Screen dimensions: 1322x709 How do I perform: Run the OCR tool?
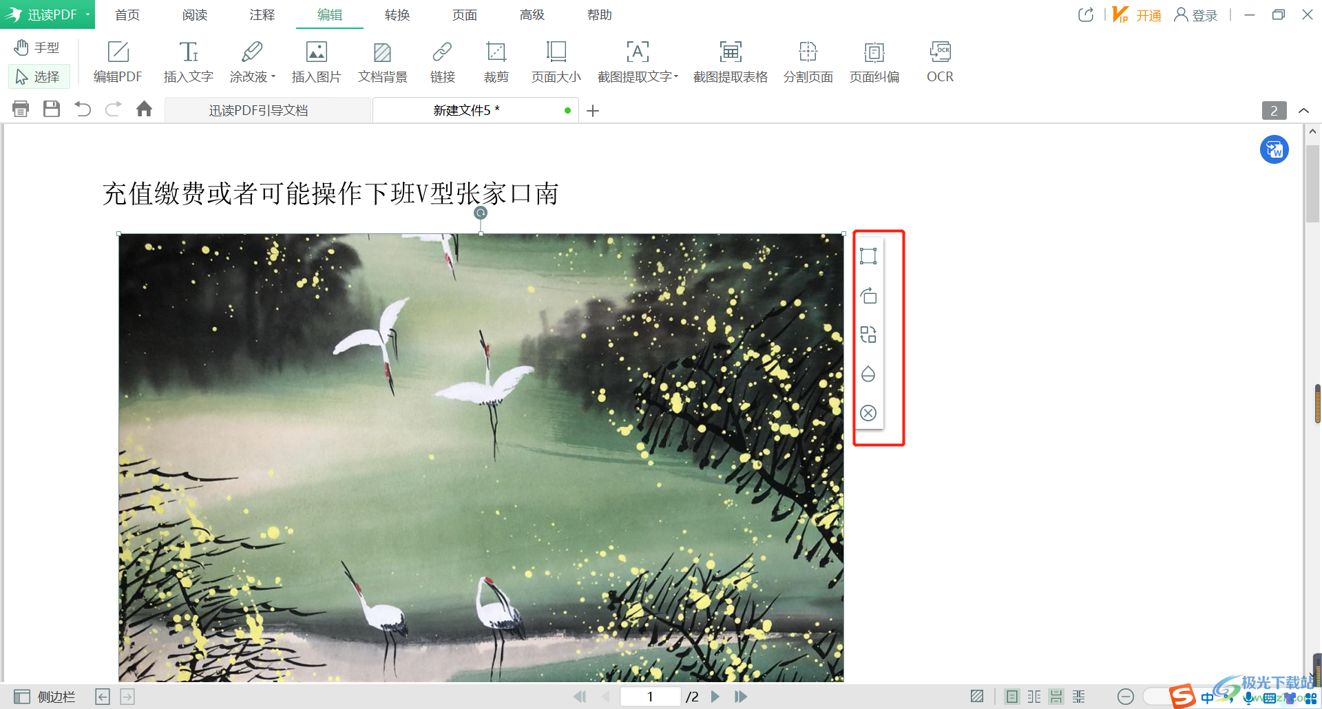pyautogui.click(x=940, y=62)
